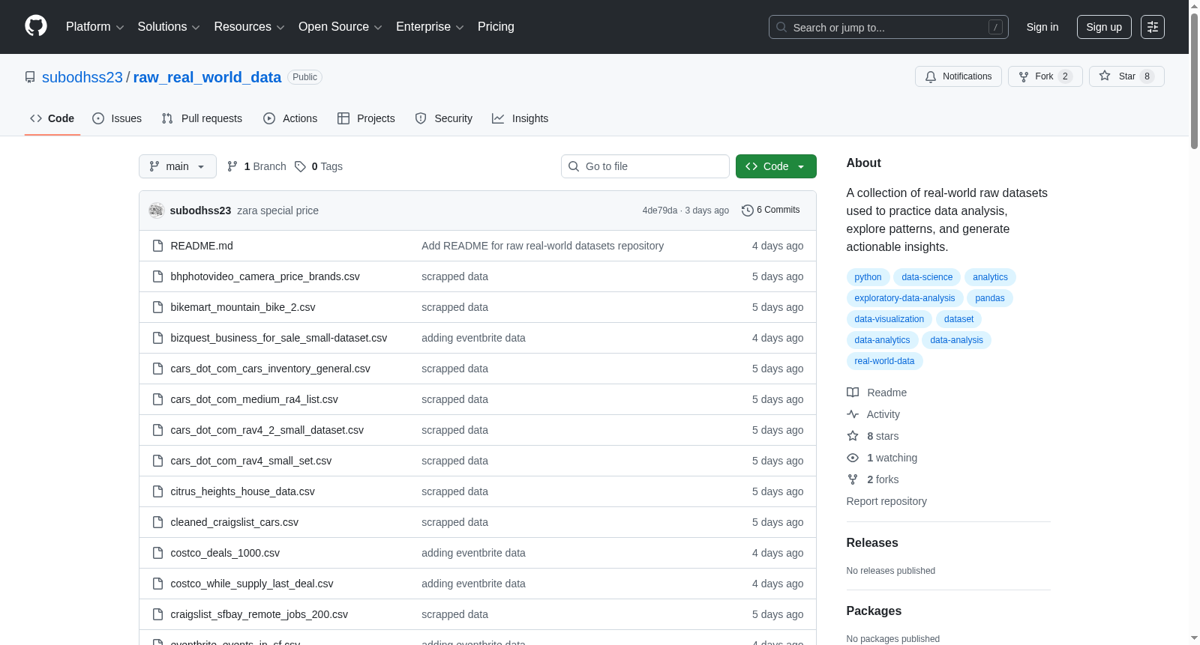The width and height of the screenshot is (1200, 645).
Task: Click the Report repository link
Action: pos(886,501)
